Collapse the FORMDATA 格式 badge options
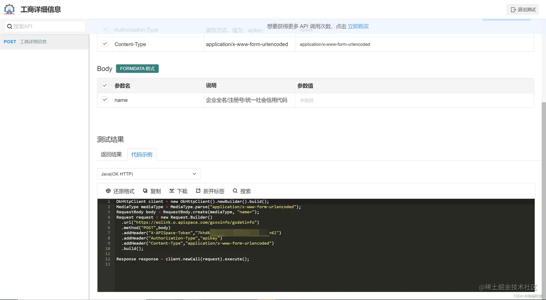Viewport: 546px width, 300px height. (137, 69)
